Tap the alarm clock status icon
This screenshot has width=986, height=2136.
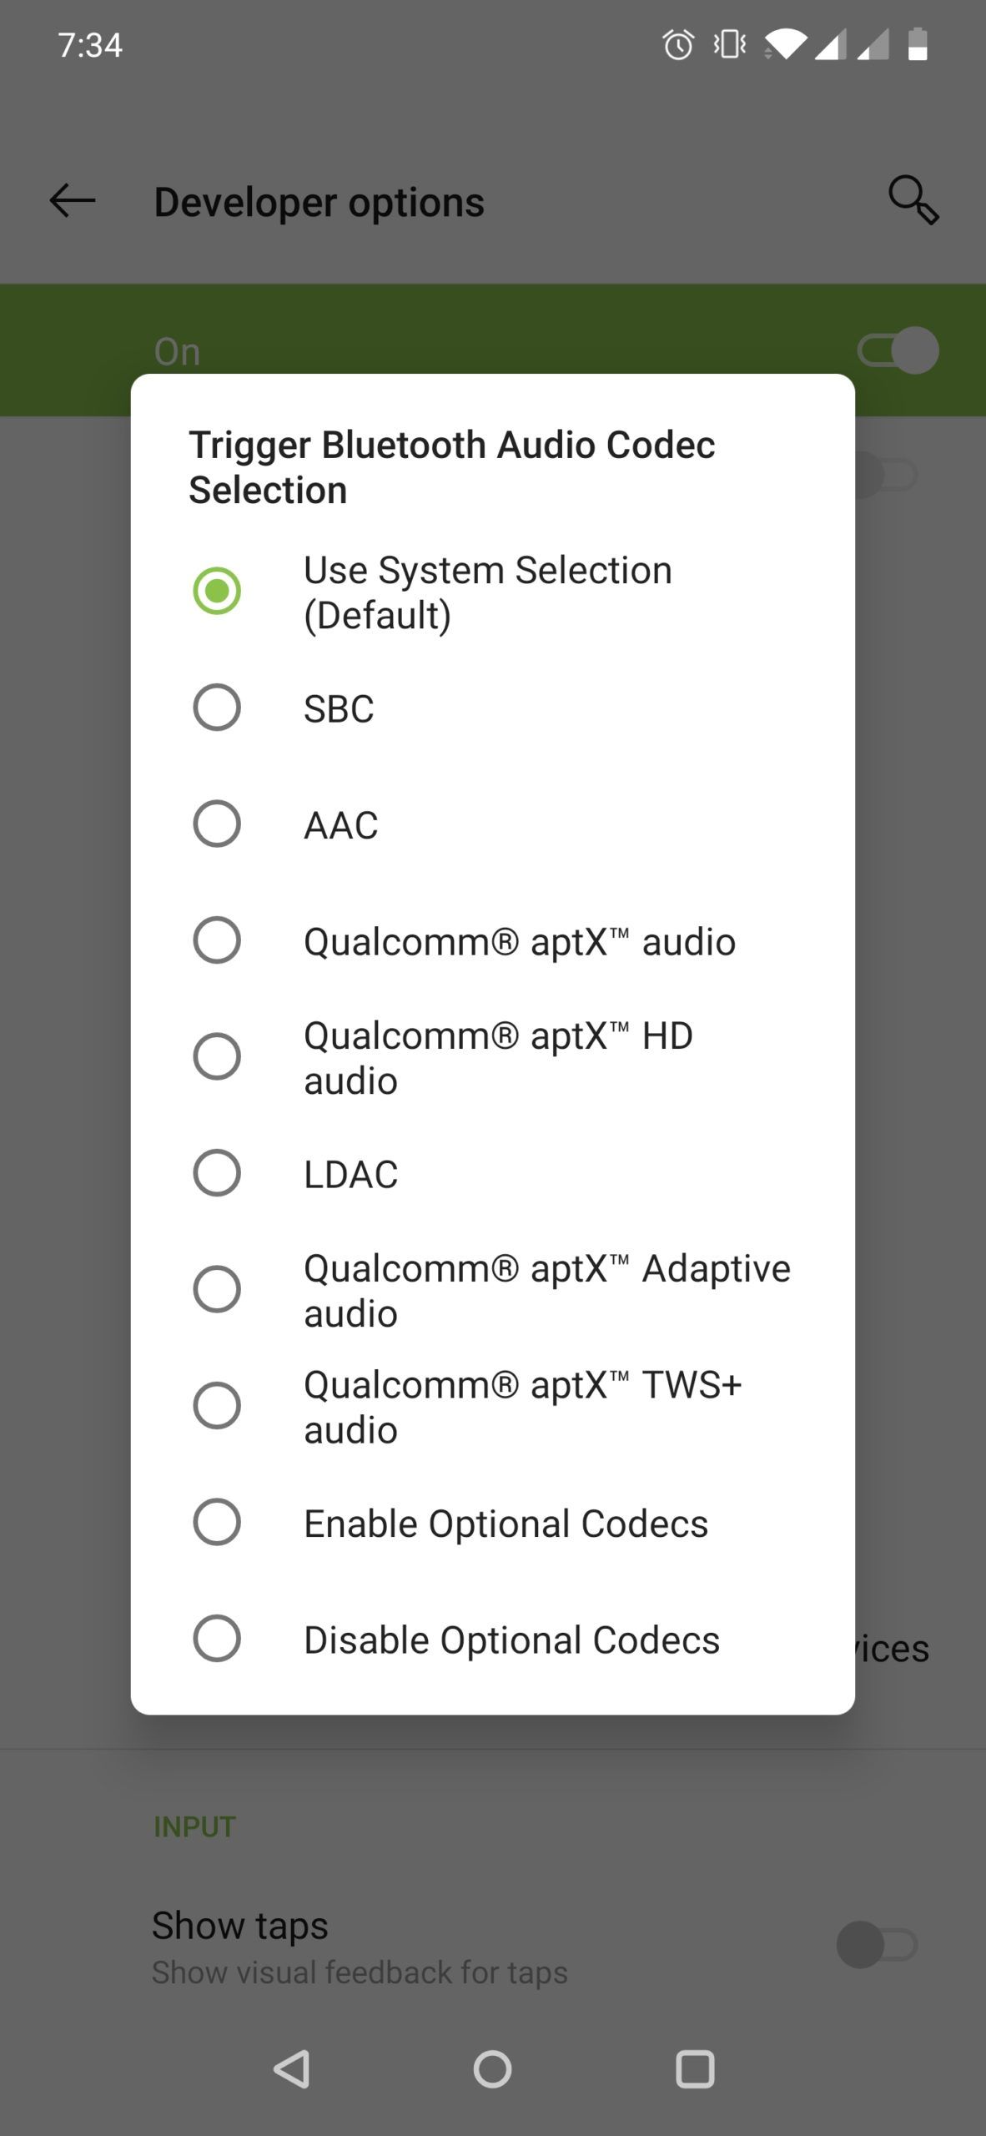678,44
